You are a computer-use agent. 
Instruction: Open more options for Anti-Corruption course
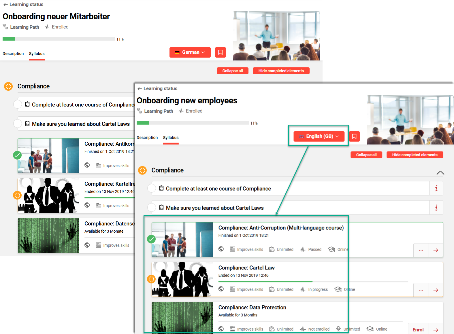coord(421,250)
